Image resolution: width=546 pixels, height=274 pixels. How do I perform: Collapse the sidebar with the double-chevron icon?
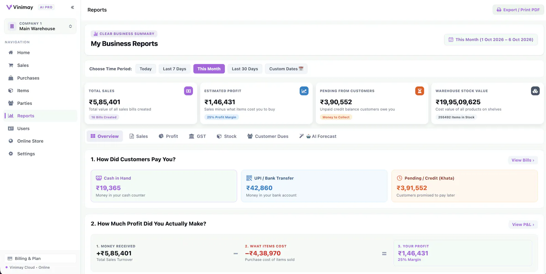point(72,7)
